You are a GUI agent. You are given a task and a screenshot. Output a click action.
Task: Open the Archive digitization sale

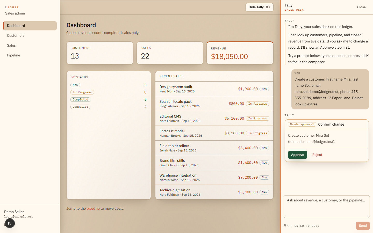214,192
